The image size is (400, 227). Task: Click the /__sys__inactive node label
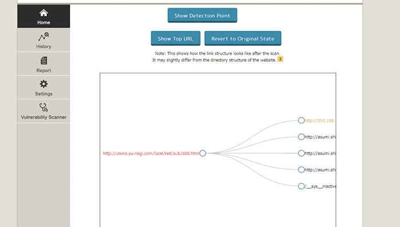pyautogui.click(x=320, y=186)
